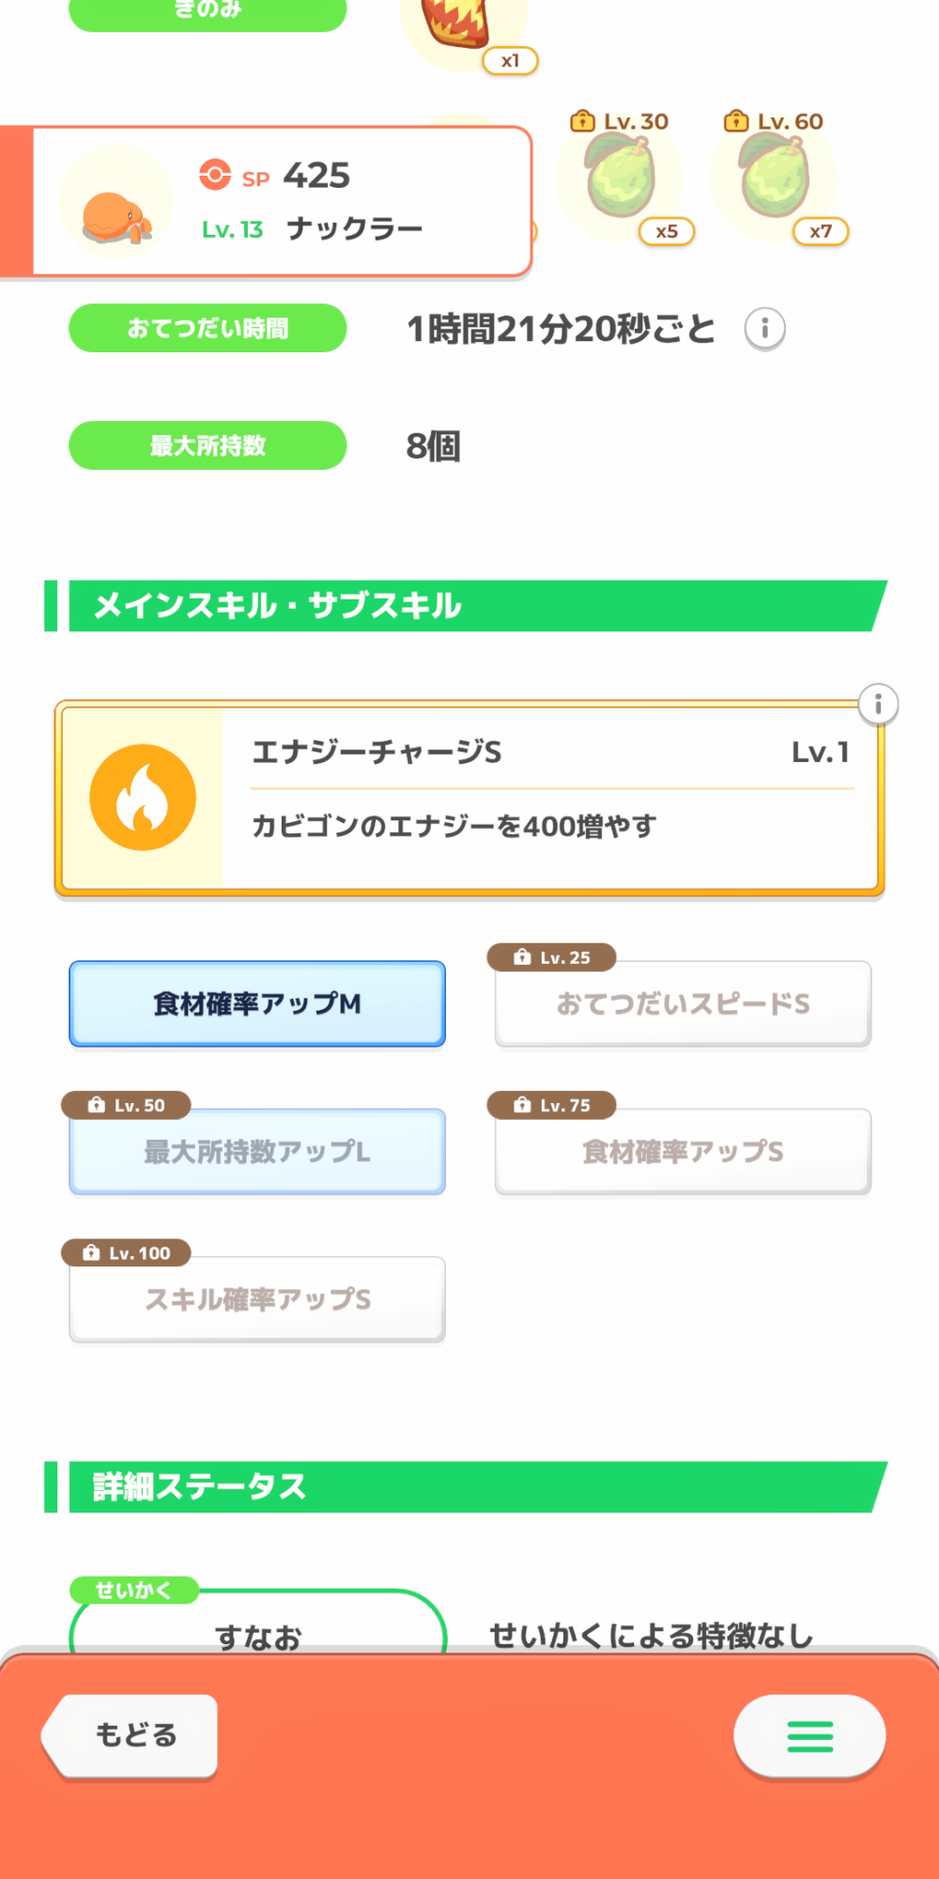Tap the ingredient item marked x1
Screen dimensions: 939x1879
pyautogui.click(x=460, y=23)
